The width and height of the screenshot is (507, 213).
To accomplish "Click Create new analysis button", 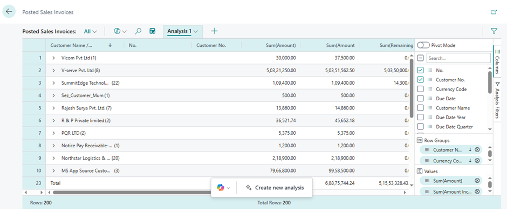I will tap(275, 188).
